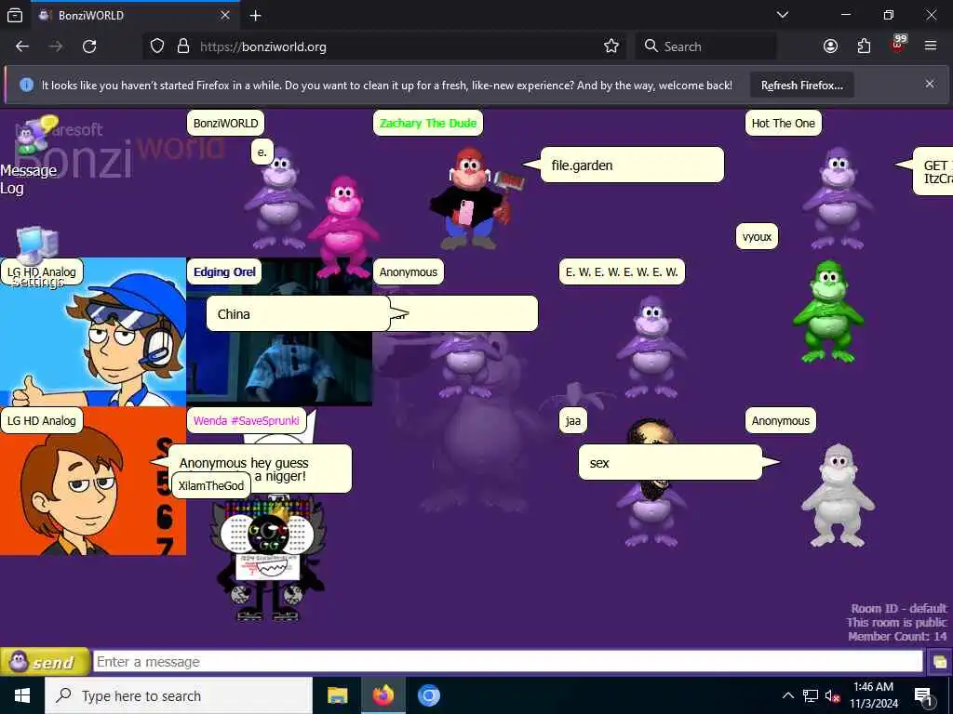
Task: Bookmark the page with the star icon
Action: coord(611,46)
